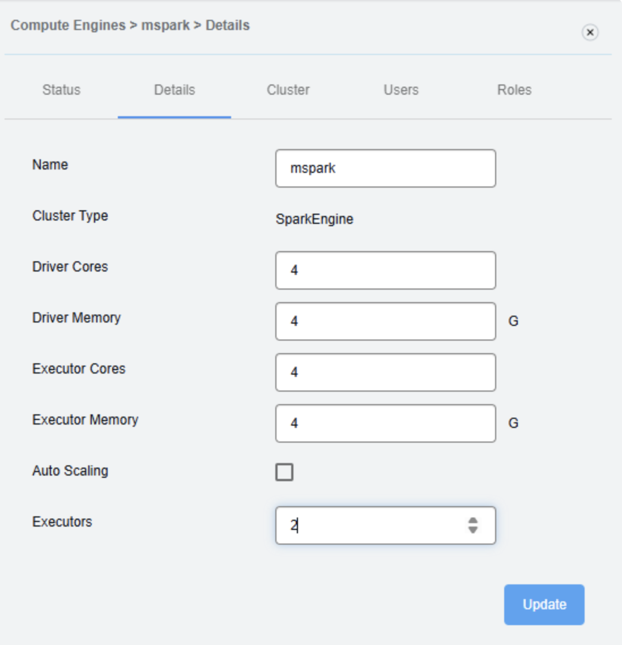Screen dimensions: 622x645
Task: Show the Roles tab
Action: pos(514,90)
